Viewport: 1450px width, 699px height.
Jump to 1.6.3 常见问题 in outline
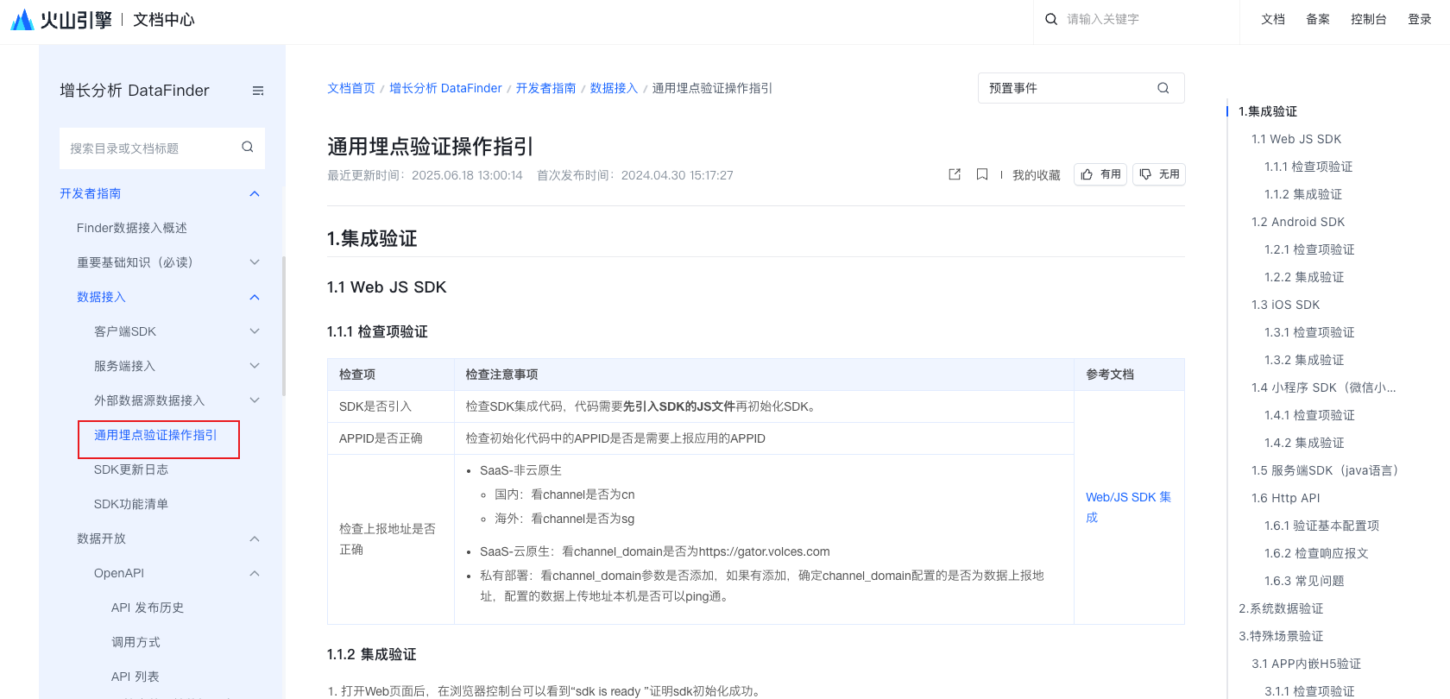click(1304, 581)
